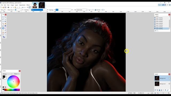Click the Print icon in toolbar
This screenshot has height=96, width=171.
click(x=8, y=7)
